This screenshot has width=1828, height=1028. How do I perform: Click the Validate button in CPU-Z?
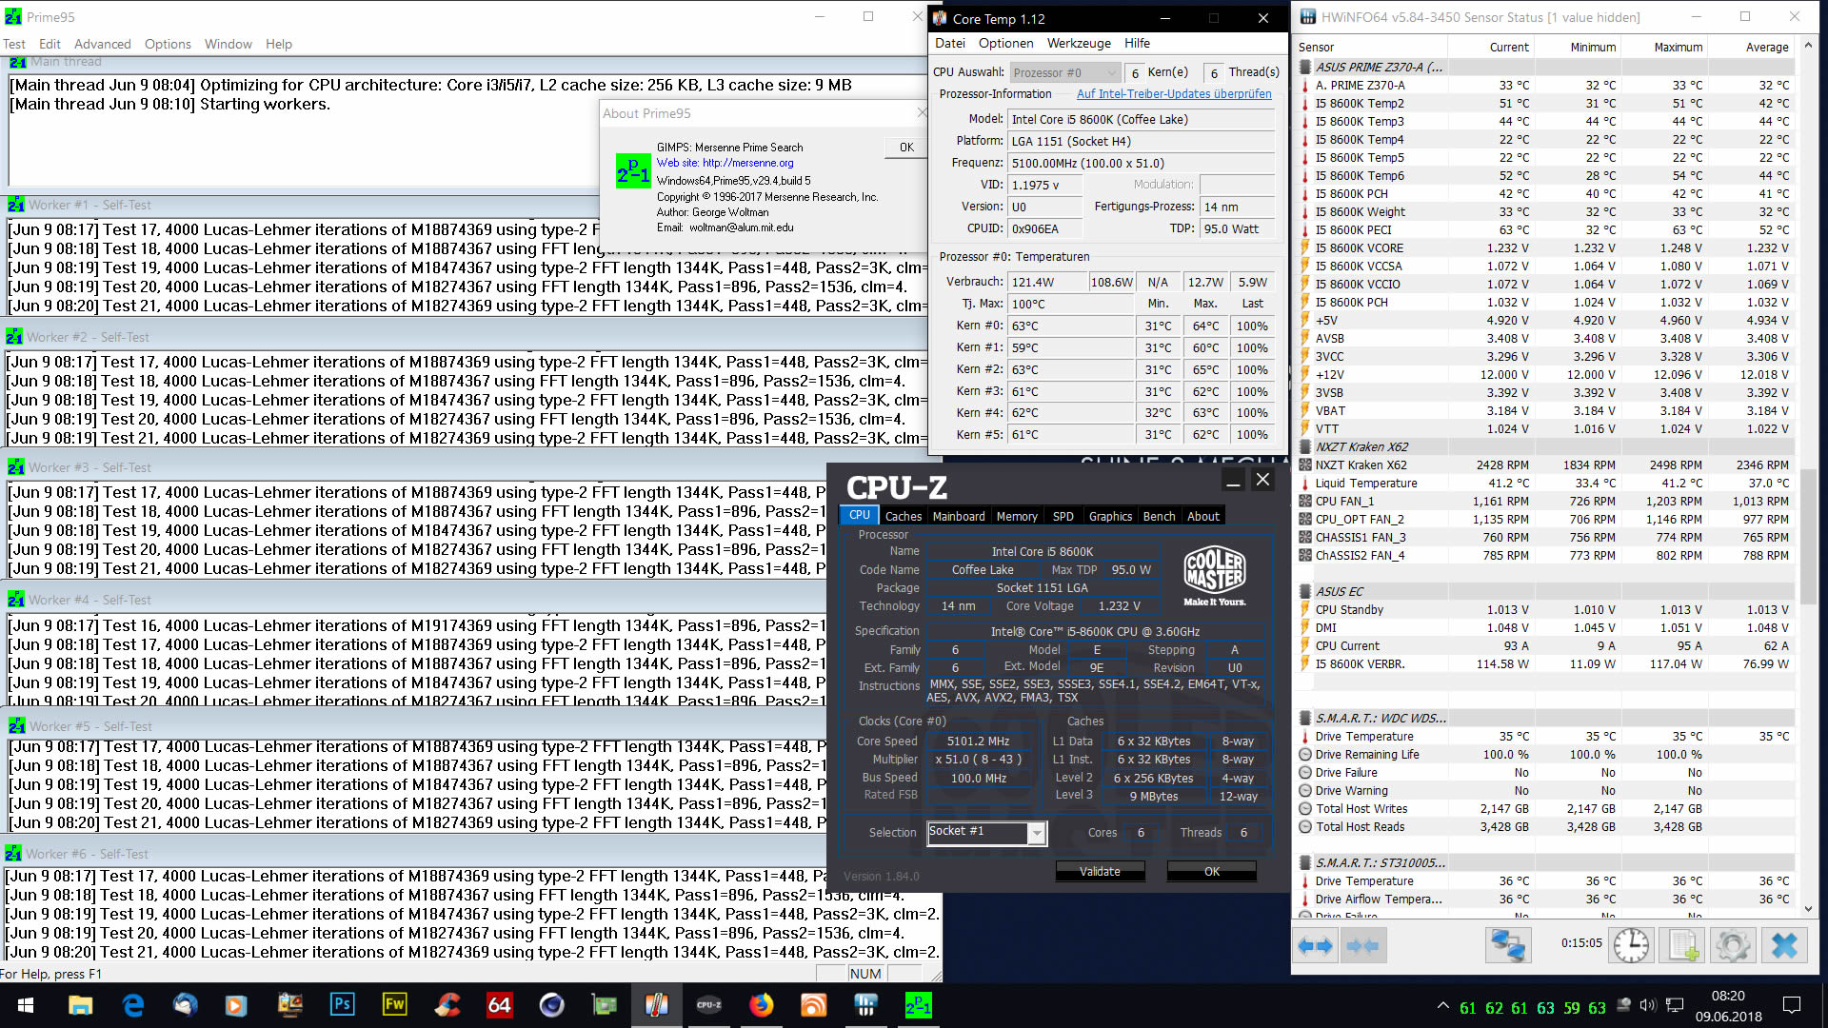coord(1100,872)
